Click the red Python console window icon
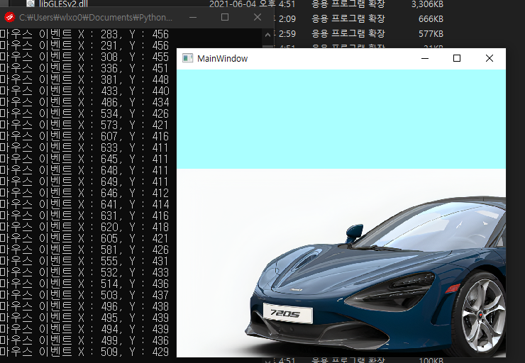The height and width of the screenshot is (363, 525). point(10,17)
